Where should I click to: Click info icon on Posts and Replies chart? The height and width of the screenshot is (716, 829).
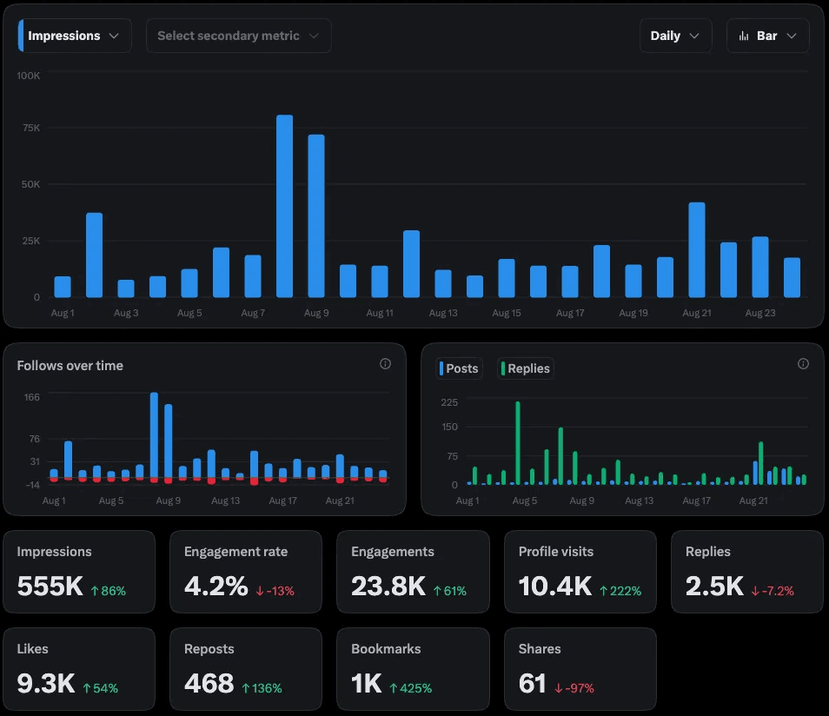[x=803, y=364]
